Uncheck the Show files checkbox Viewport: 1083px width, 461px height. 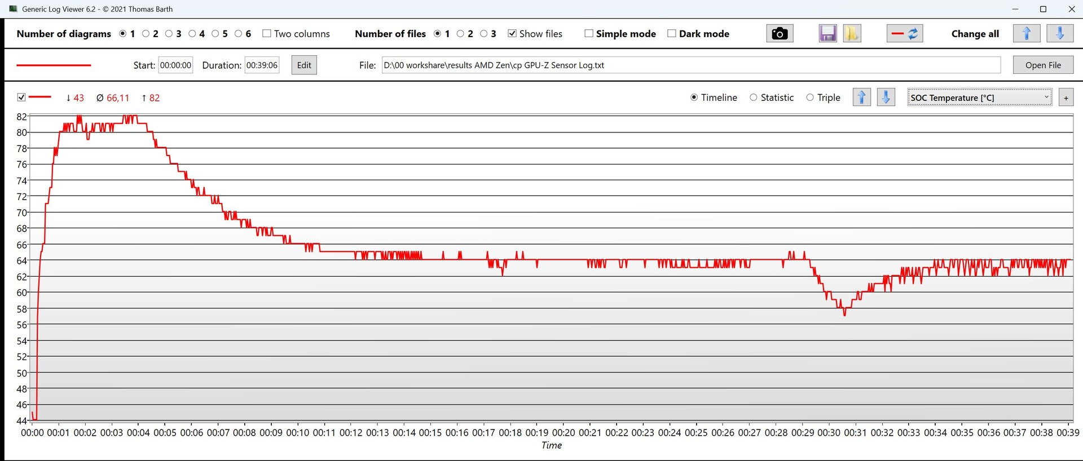[x=512, y=34]
